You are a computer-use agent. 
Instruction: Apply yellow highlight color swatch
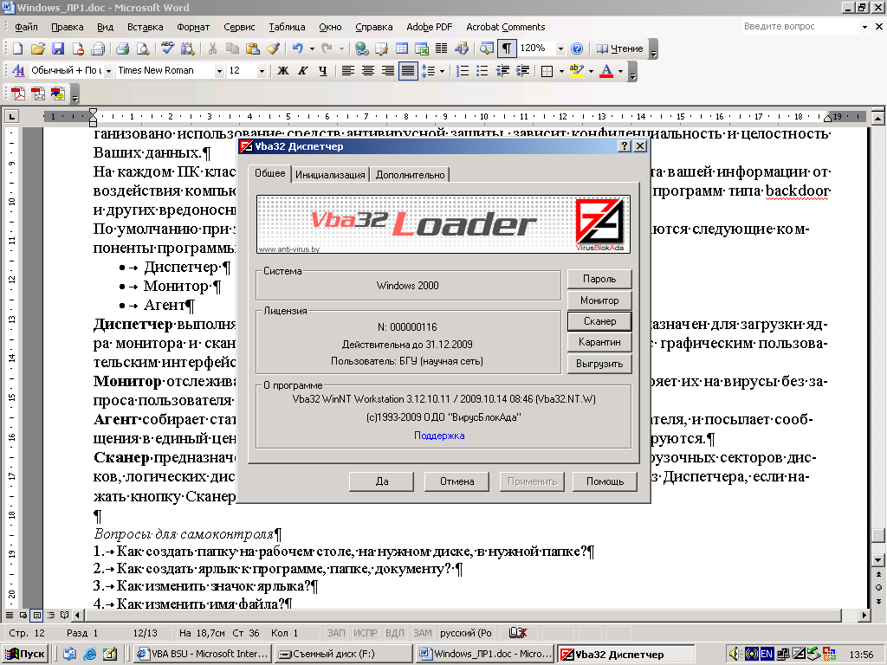[x=576, y=71]
